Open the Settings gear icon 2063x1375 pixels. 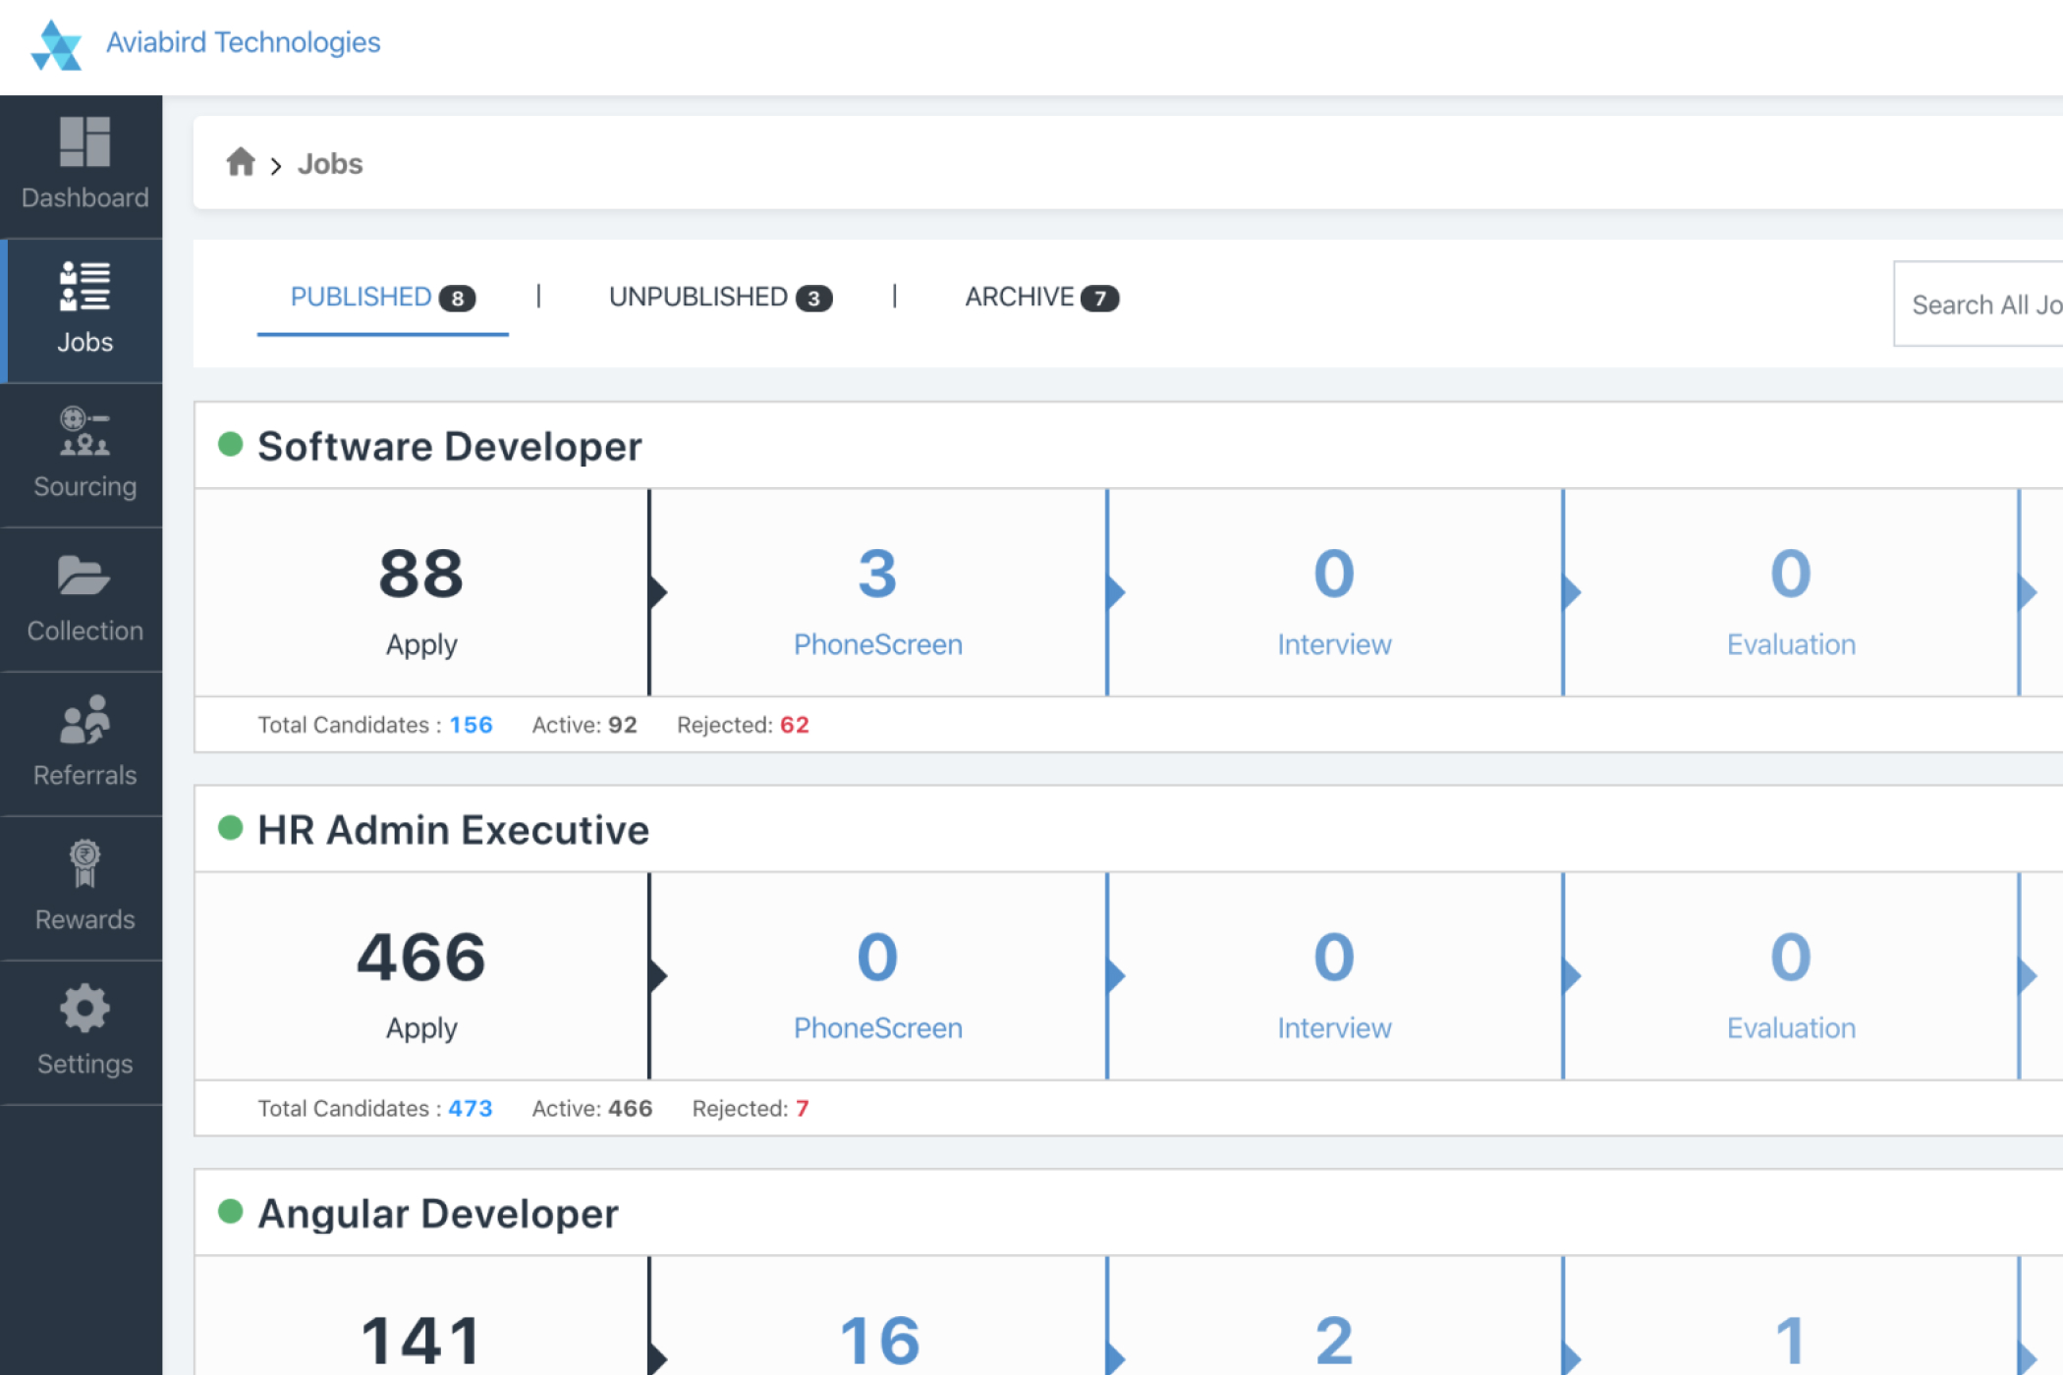[x=84, y=1008]
